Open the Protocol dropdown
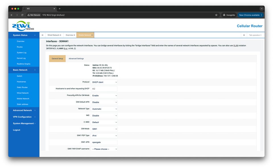This screenshot has width=273, height=168. [x=104, y=82]
